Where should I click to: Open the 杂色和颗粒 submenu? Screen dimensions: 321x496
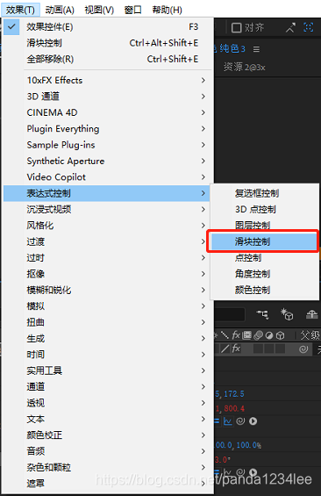click(x=107, y=468)
